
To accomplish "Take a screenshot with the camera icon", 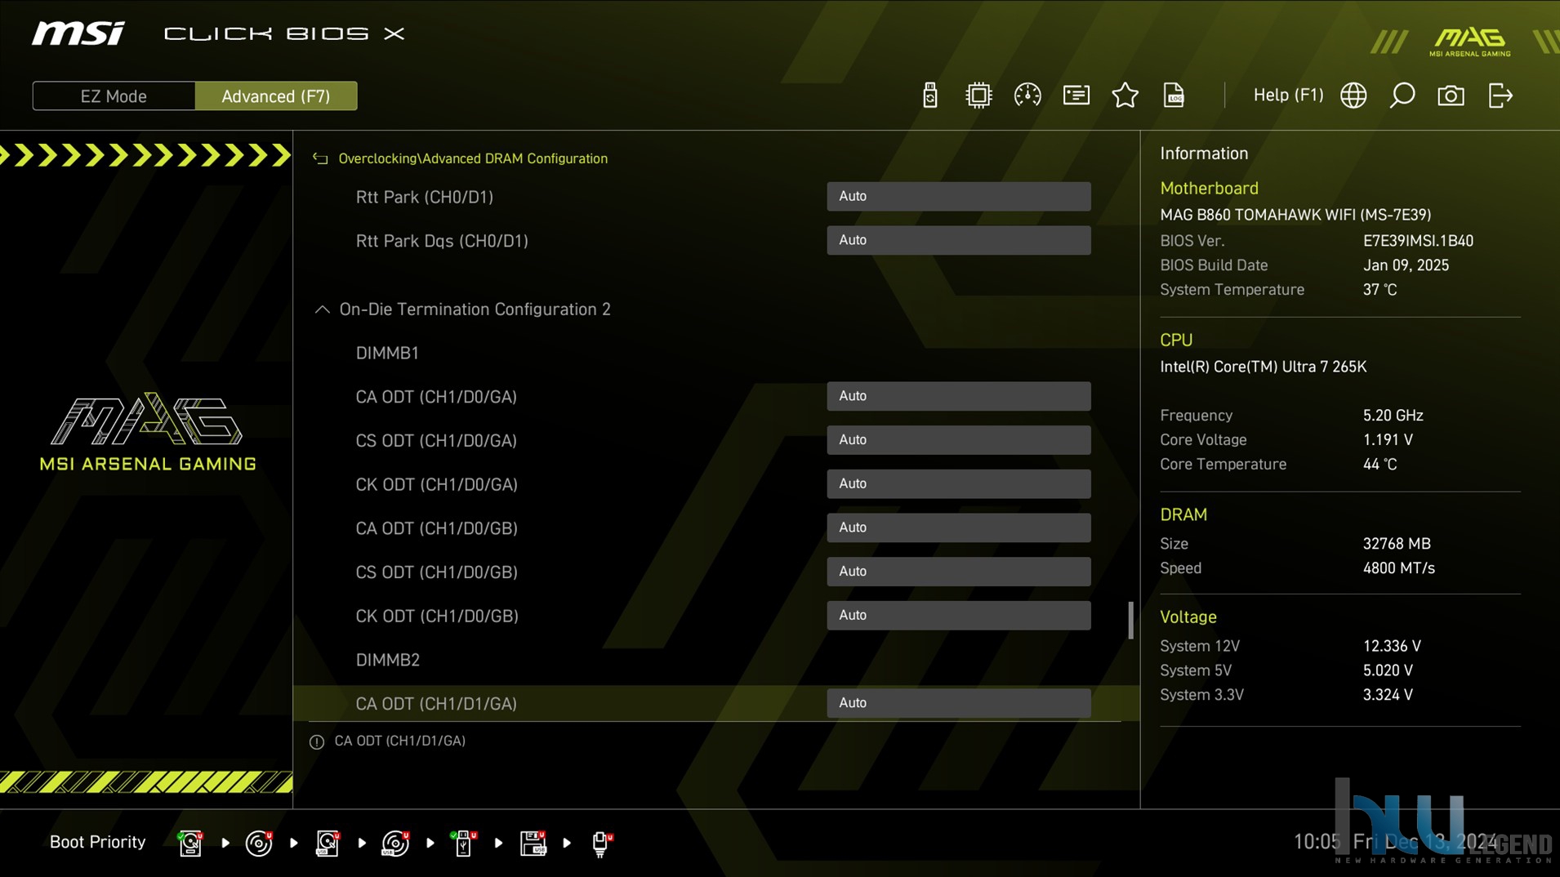I will [1451, 96].
